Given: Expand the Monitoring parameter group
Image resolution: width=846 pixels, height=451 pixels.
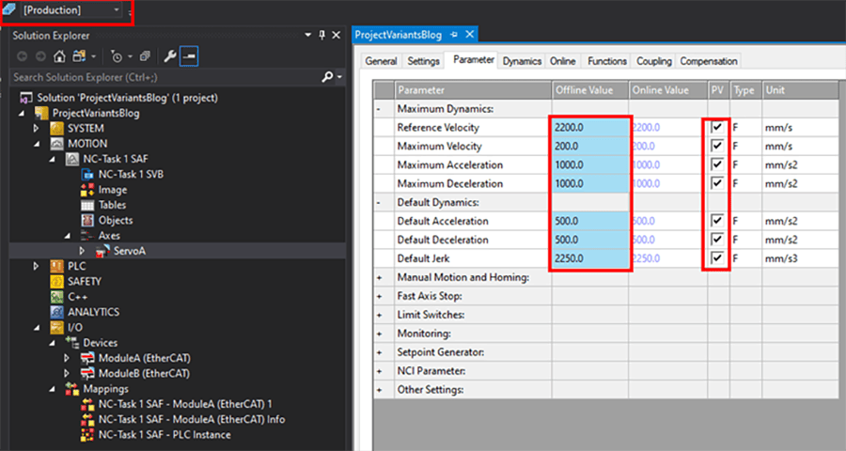Looking at the screenshot, I should 379,334.
